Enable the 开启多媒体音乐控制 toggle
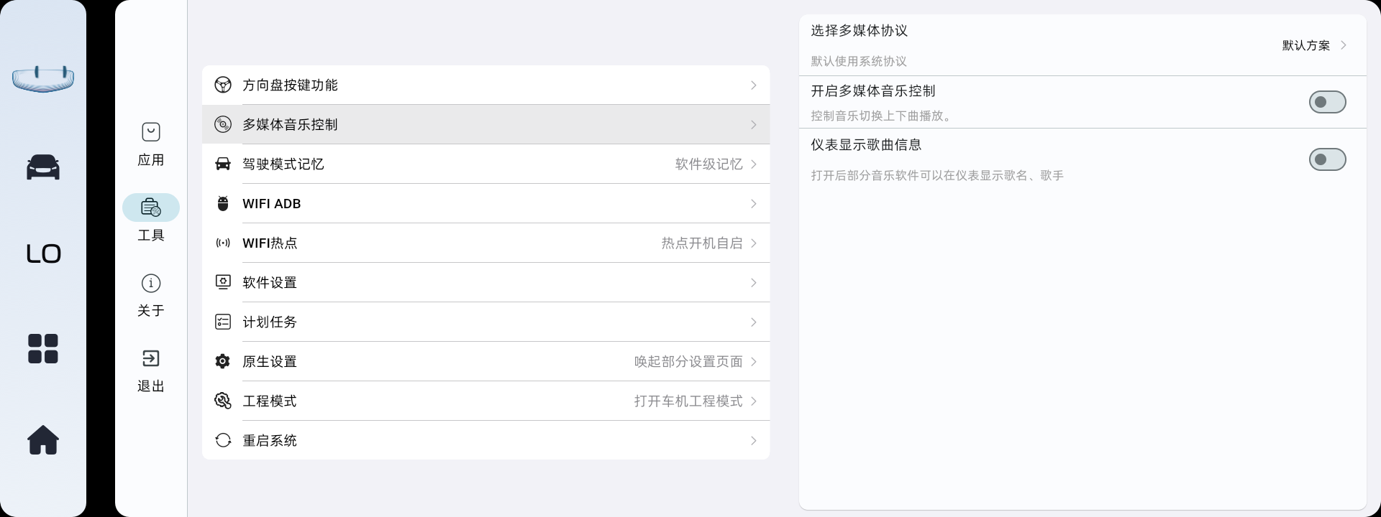 [x=1327, y=102]
